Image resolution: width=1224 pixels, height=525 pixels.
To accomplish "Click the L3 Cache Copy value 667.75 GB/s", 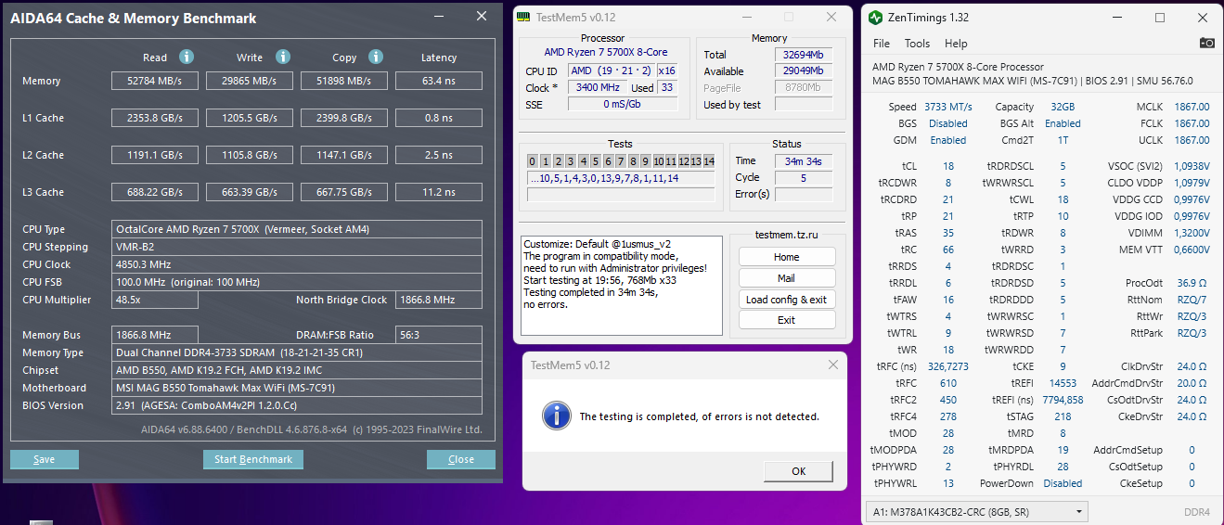I will [x=344, y=192].
